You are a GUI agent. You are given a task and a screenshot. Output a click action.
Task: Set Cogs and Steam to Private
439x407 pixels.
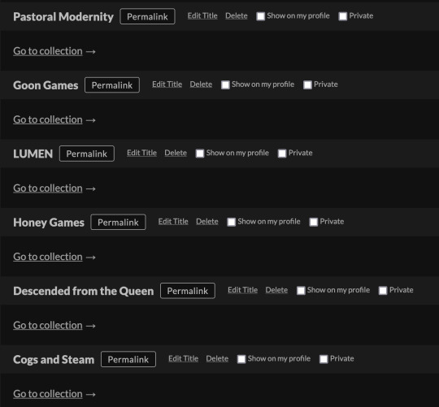tap(324, 359)
